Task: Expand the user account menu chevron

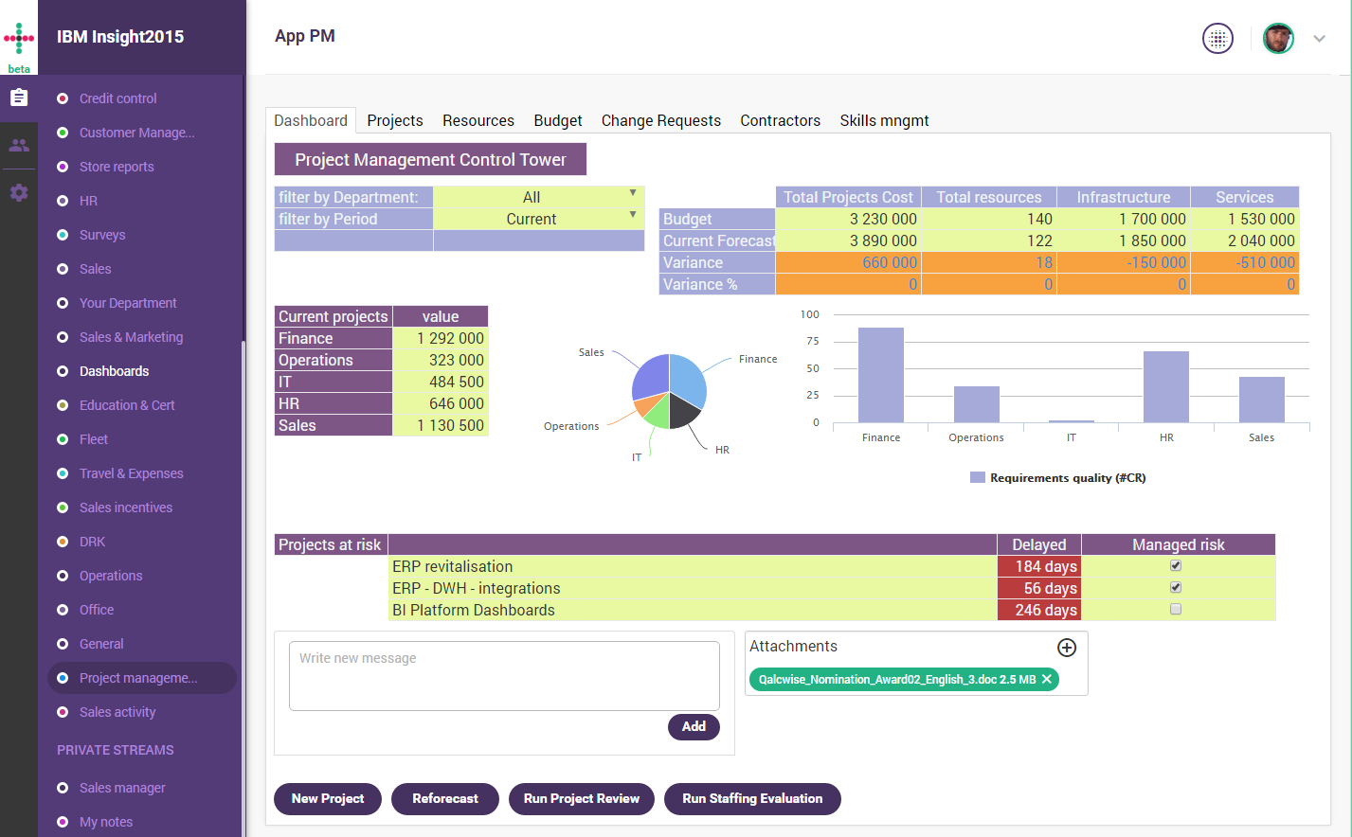Action: pyautogui.click(x=1319, y=39)
